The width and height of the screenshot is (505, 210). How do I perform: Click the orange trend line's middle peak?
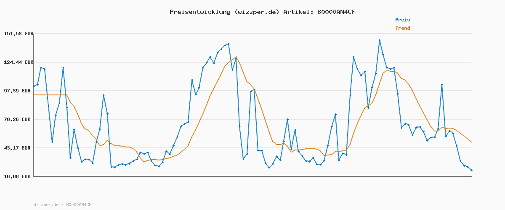tap(236, 57)
